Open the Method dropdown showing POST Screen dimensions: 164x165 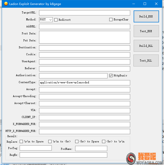pos(46,20)
